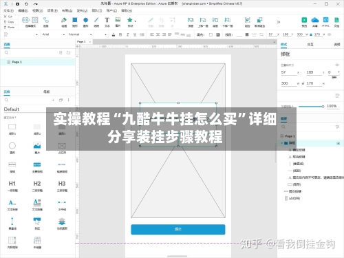Open the Help menu
This screenshot has height=258, width=344.
point(127,10)
